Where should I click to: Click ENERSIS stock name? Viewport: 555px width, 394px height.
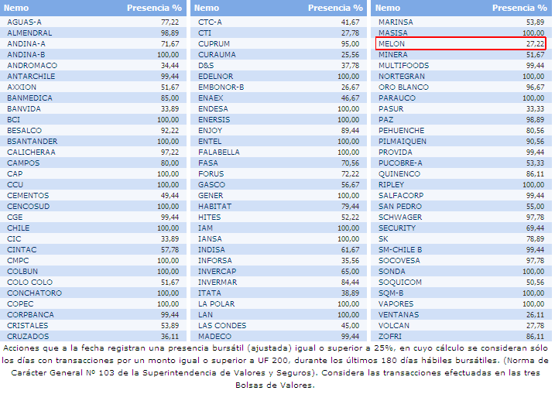pos(214,120)
